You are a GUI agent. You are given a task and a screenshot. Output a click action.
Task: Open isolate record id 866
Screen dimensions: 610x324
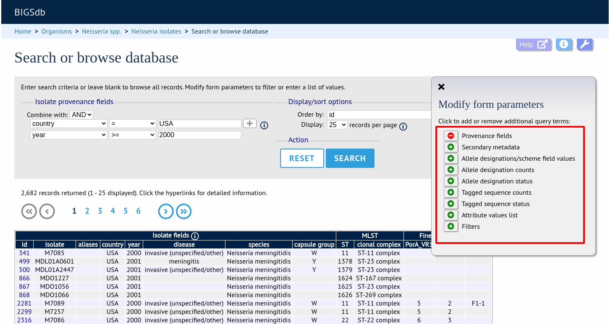[x=24, y=278]
